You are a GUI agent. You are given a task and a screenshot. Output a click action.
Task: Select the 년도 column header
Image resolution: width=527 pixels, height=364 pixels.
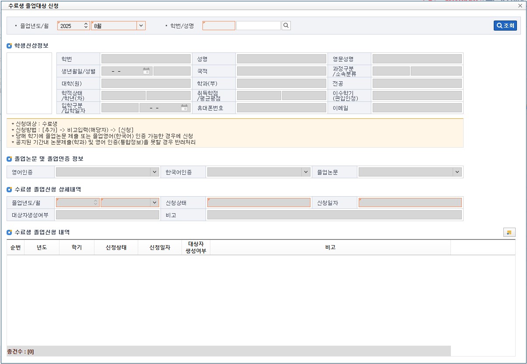pos(42,247)
